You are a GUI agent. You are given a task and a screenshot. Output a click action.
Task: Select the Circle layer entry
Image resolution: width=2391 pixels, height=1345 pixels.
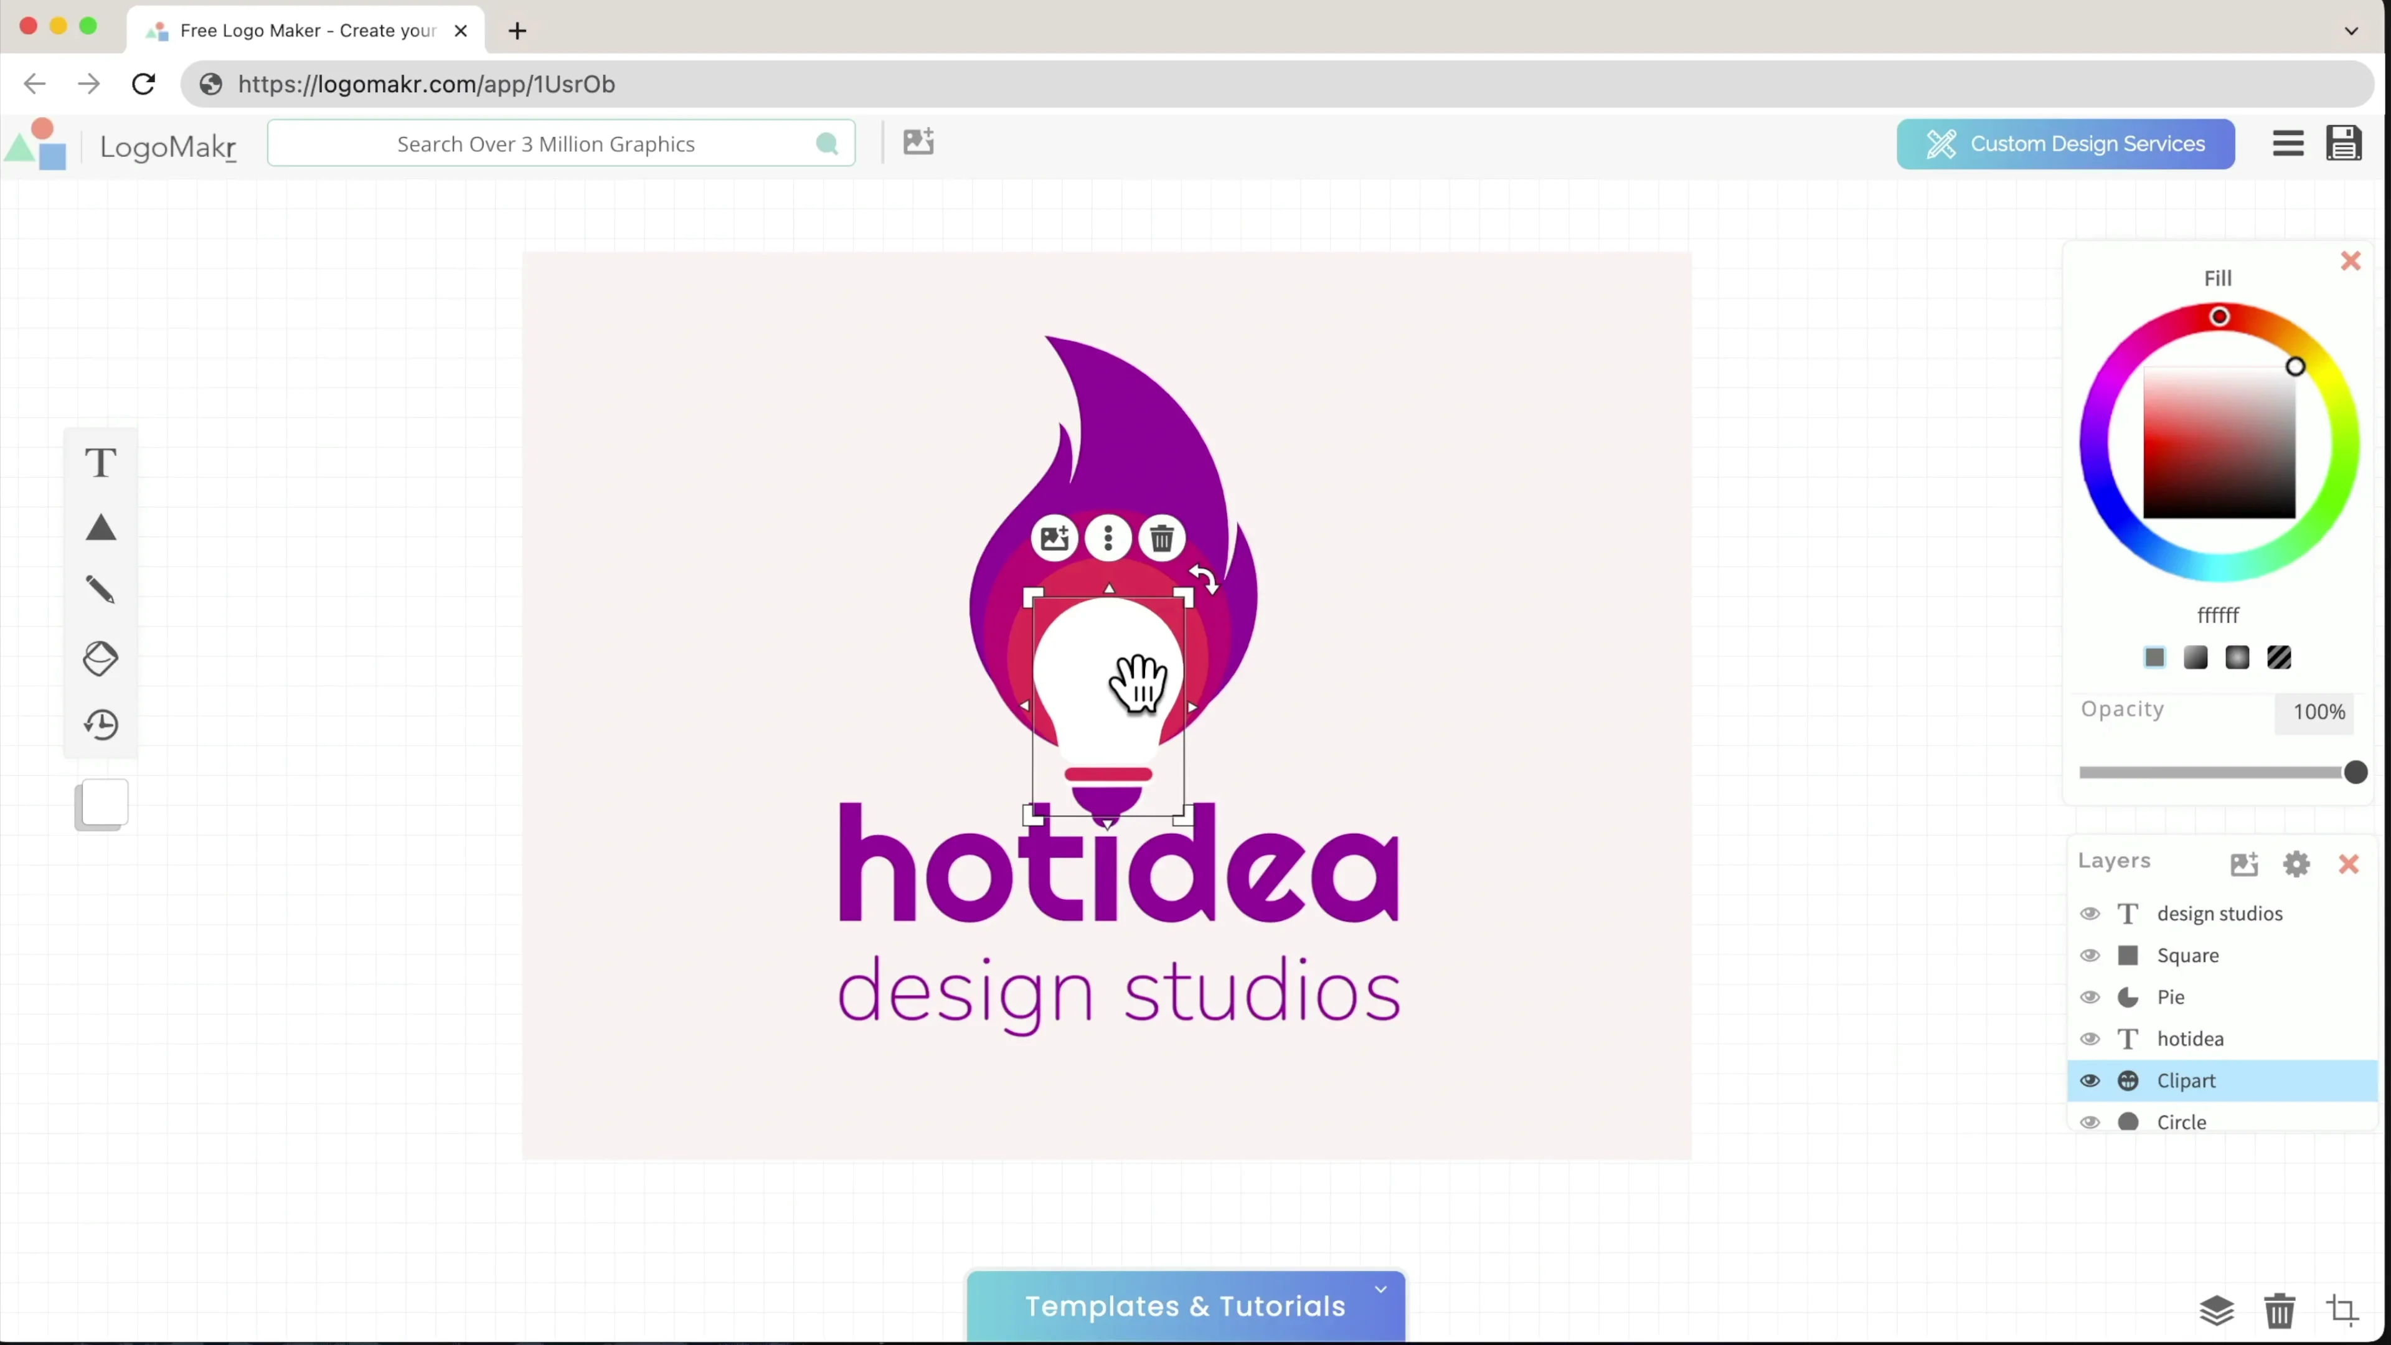2181,1121
